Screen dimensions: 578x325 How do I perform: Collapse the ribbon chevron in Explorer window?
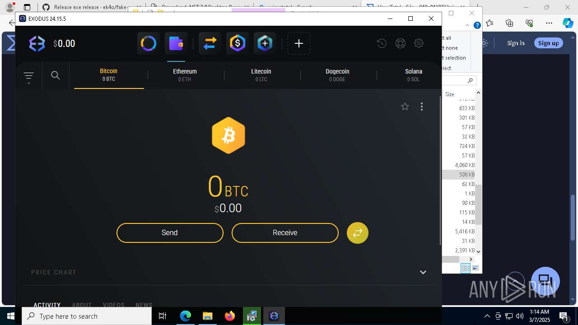[467, 25]
